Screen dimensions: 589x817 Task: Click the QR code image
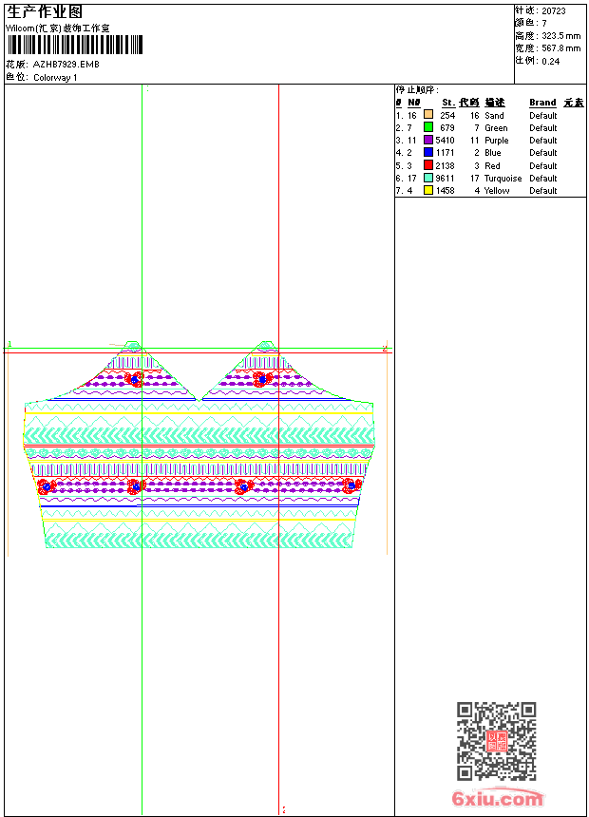point(497,741)
